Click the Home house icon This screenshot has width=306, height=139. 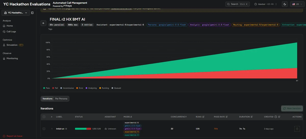[x=4, y=26]
